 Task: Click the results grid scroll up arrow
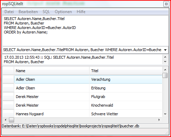pos(165,70)
